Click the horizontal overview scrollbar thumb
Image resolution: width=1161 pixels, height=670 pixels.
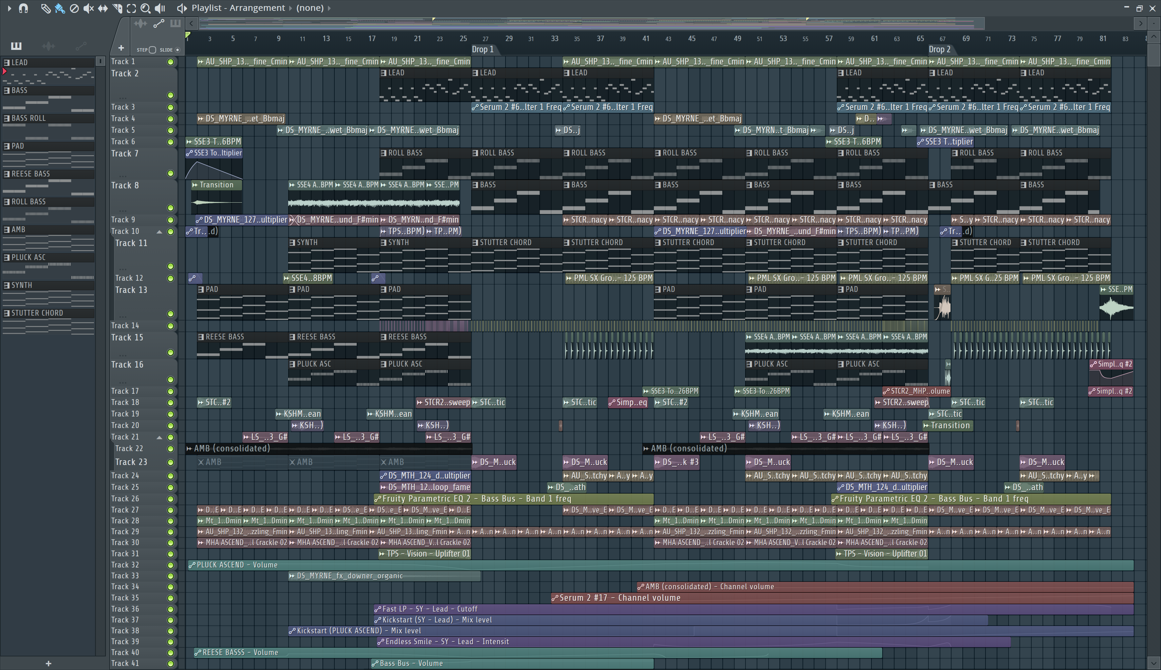coord(592,23)
